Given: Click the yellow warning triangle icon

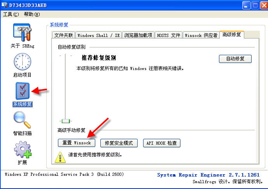Looking at the screenshot, I should [x=60, y=157].
